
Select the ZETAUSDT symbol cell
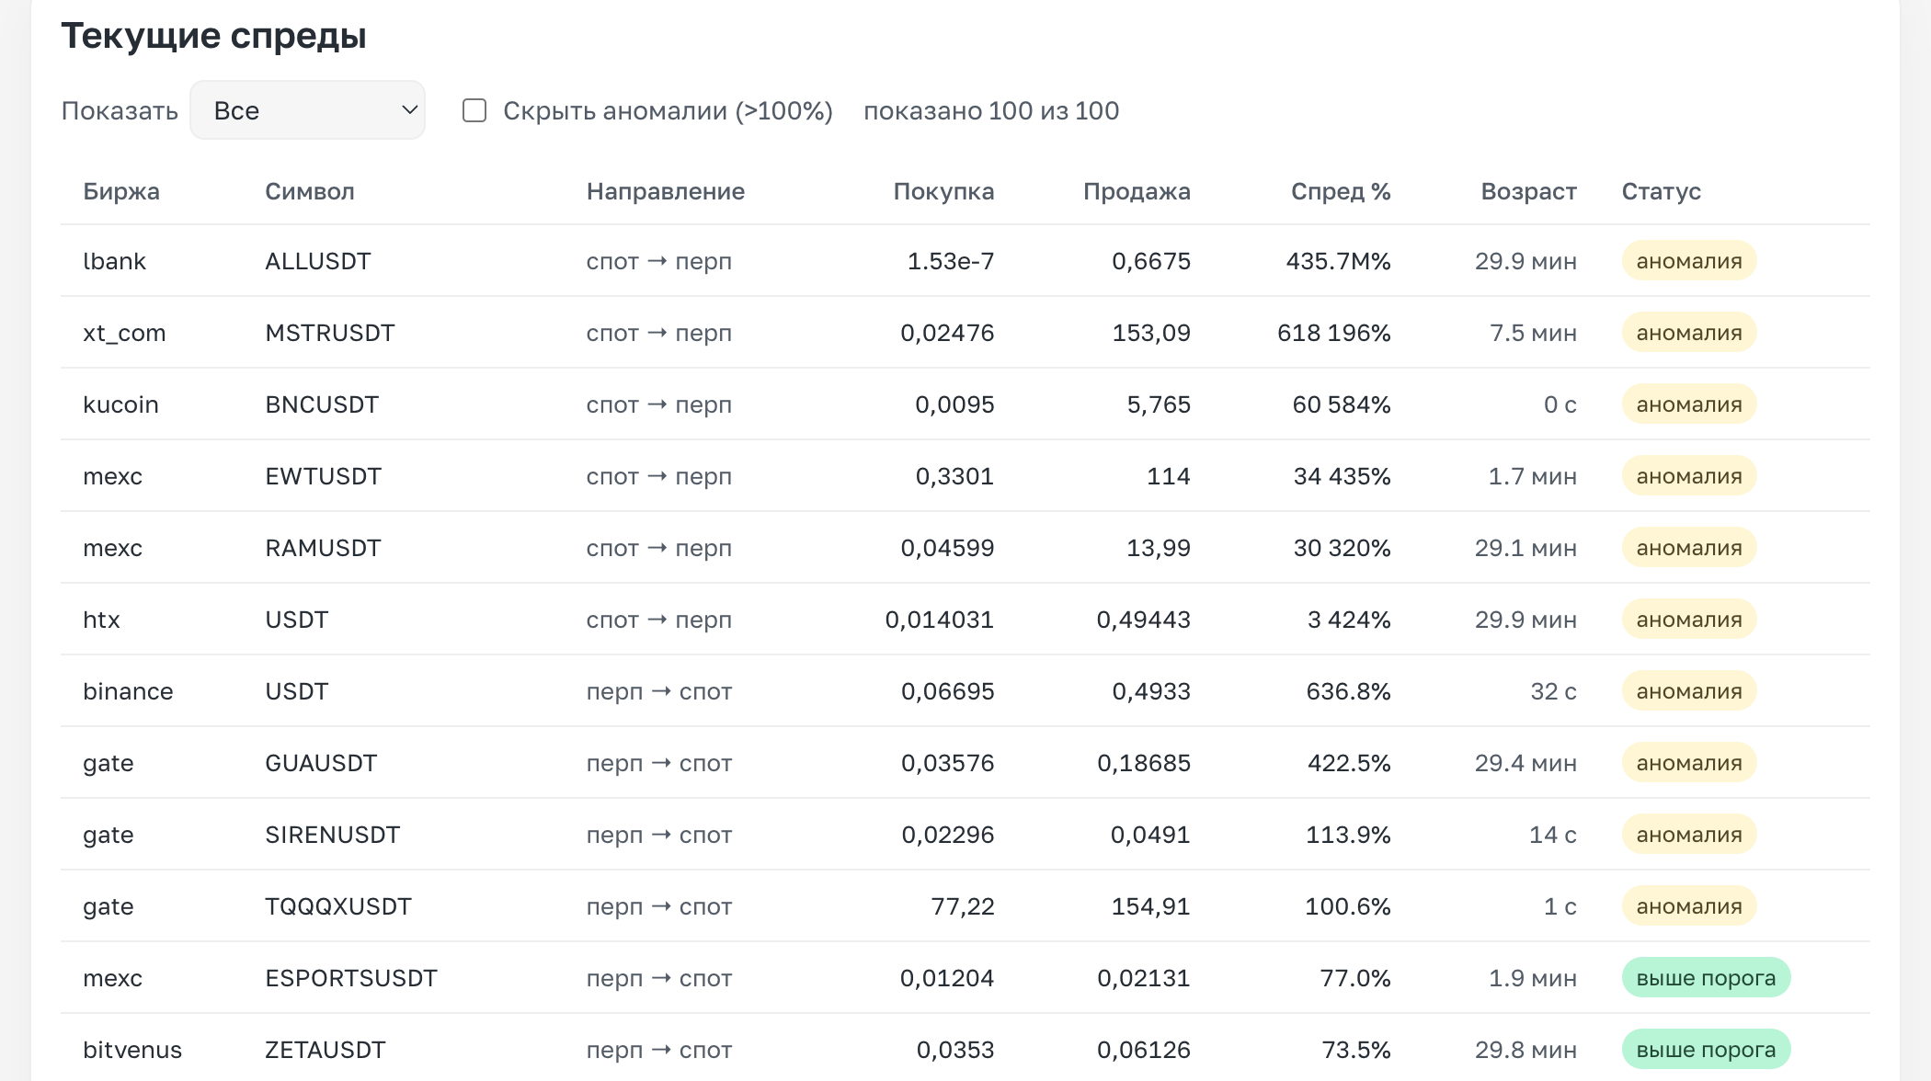pyautogui.click(x=326, y=1050)
